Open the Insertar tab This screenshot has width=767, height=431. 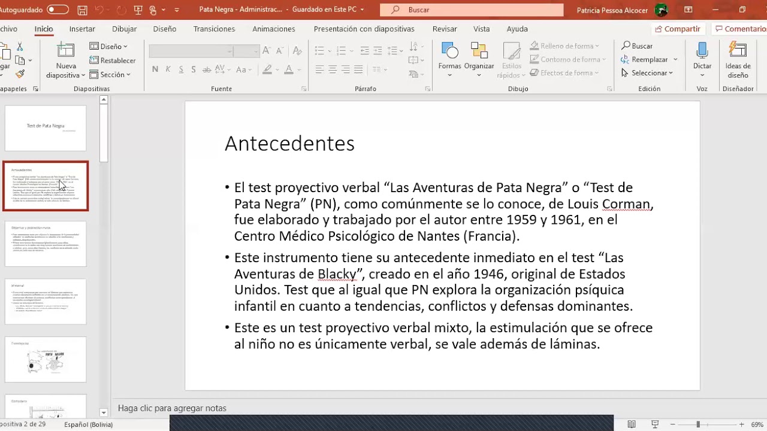click(x=82, y=29)
